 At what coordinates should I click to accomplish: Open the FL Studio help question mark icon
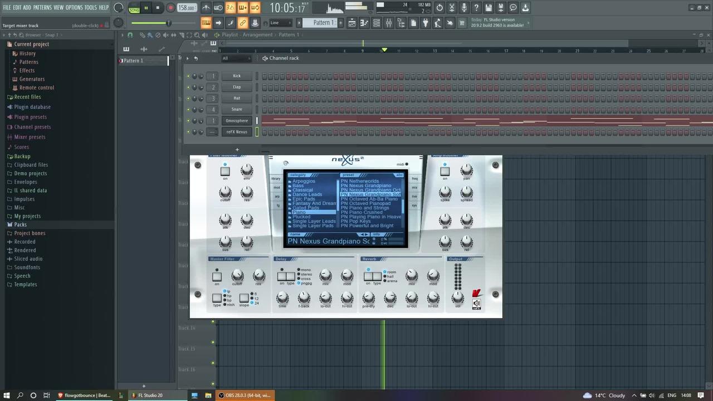[x=476, y=7]
